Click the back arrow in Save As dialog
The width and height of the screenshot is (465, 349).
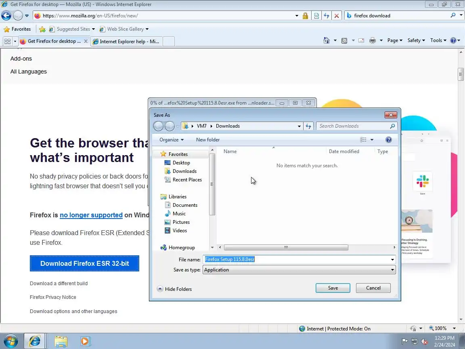(x=158, y=126)
